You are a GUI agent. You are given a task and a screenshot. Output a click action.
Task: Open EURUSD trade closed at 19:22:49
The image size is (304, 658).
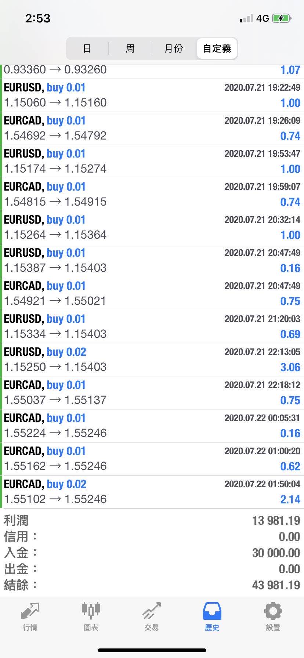pos(152,95)
